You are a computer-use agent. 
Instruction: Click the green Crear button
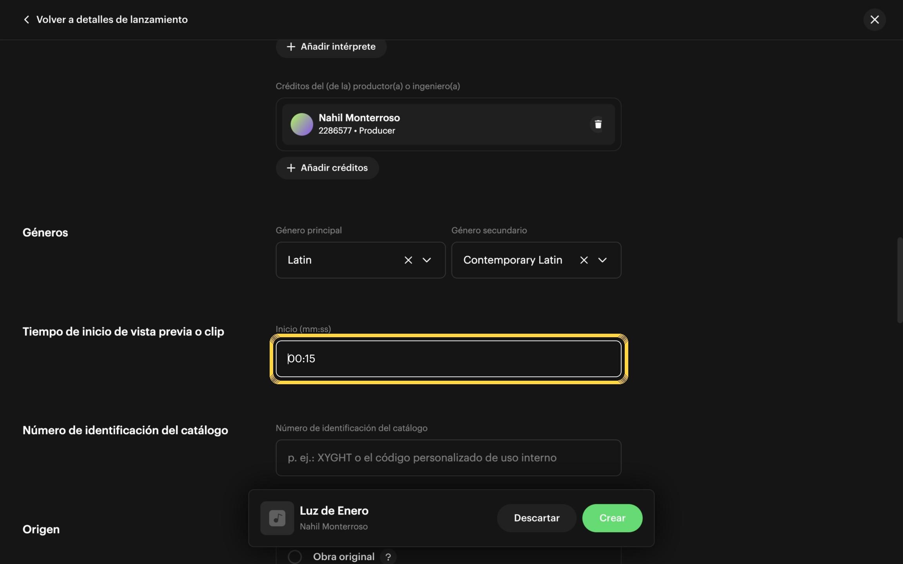click(x=612, y=518)
